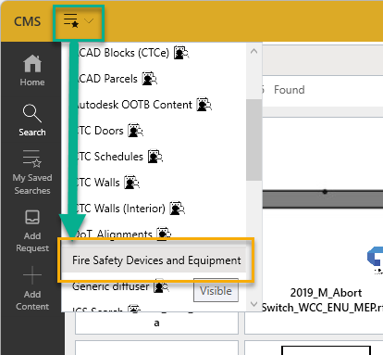Click shared icon beside CAD Parcels
Screen dimensions: 383x355
click(x=149, y=79)
